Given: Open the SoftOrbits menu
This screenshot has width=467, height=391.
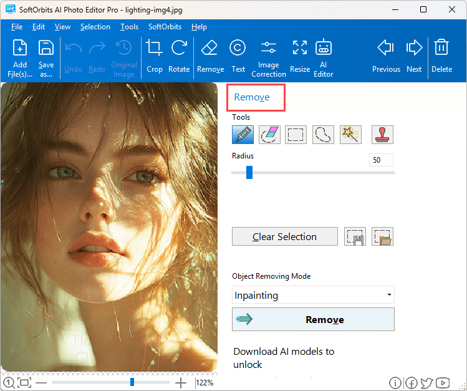Looking at the screenshot, I should [165, 27].
